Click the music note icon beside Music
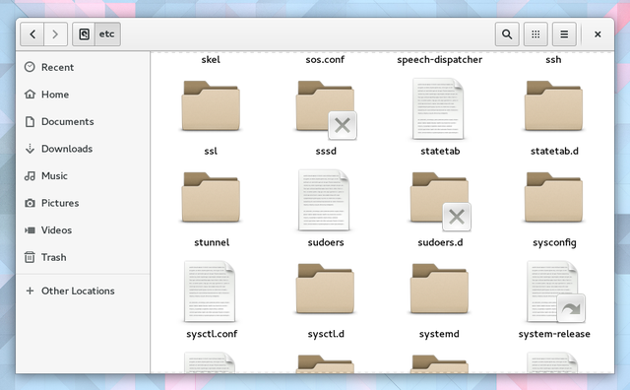 pos(30,175)
